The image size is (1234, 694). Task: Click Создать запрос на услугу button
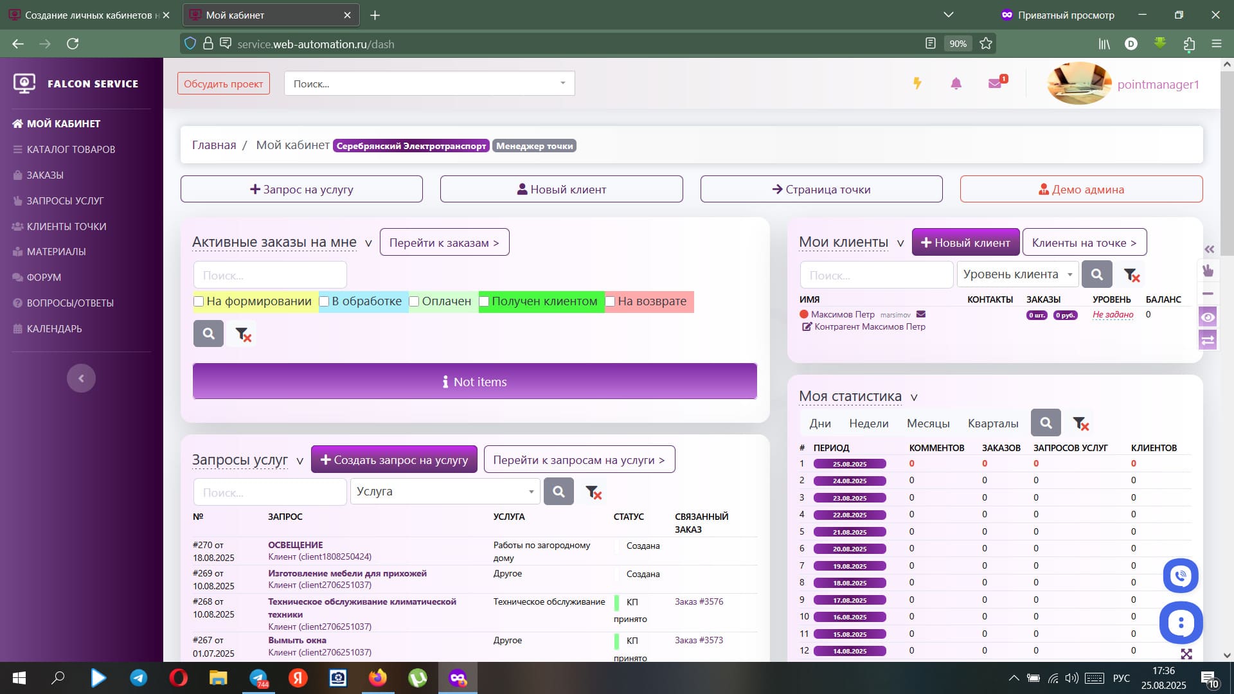click(394, 460)
